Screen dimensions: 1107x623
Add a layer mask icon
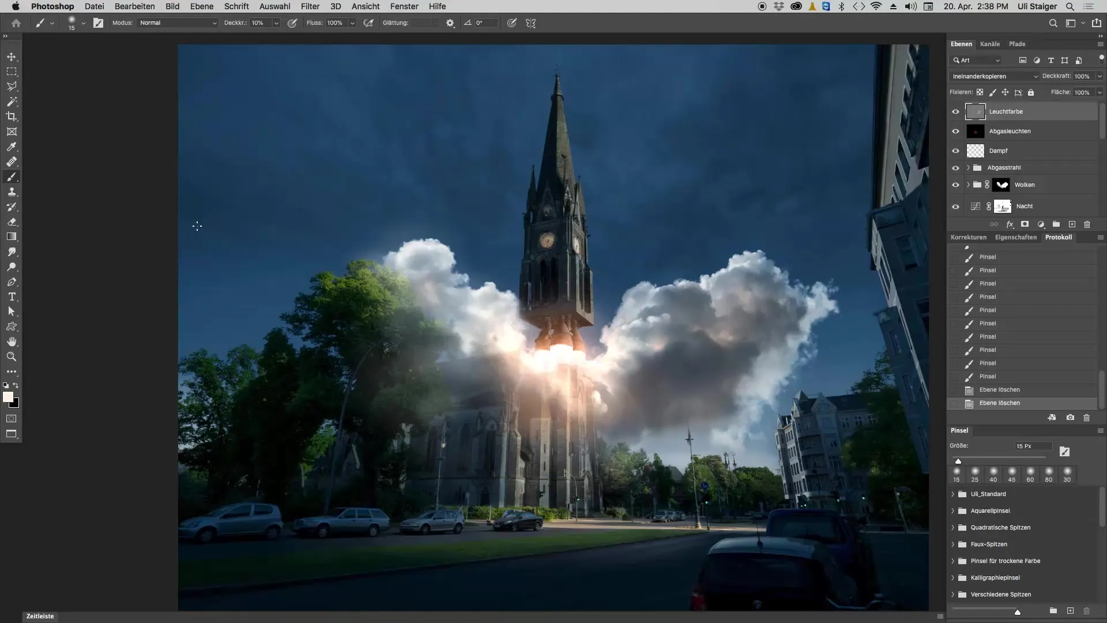[1025, 224]
